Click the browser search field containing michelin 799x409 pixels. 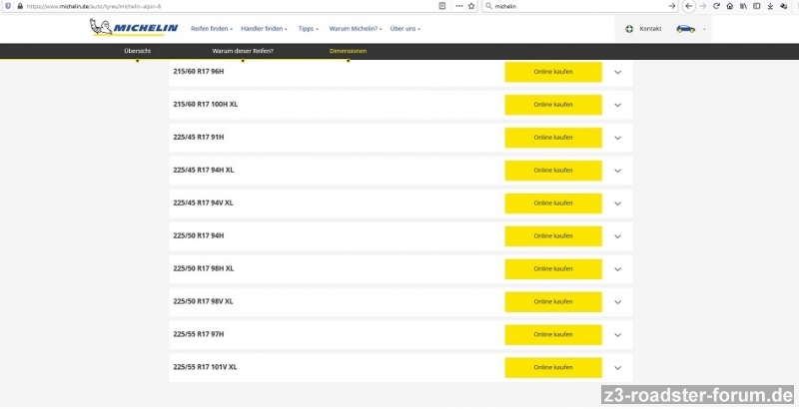[x=579, y=6]
